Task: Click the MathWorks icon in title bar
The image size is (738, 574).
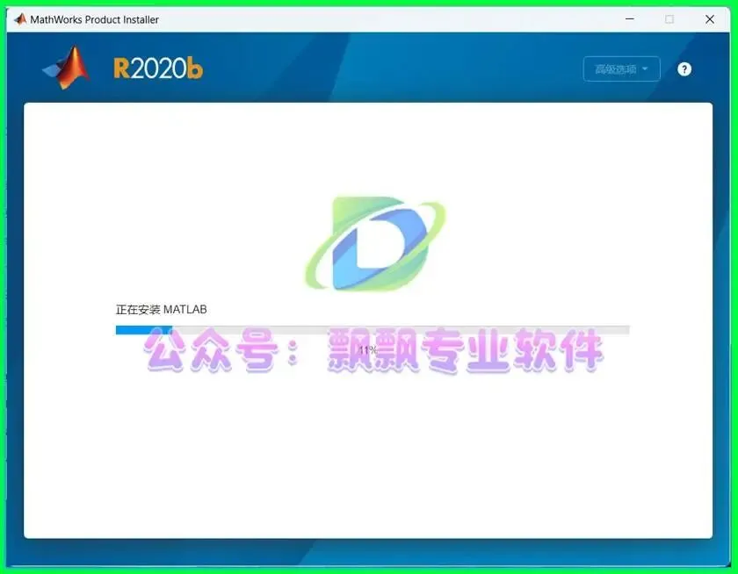Action: tap(19, 19)
